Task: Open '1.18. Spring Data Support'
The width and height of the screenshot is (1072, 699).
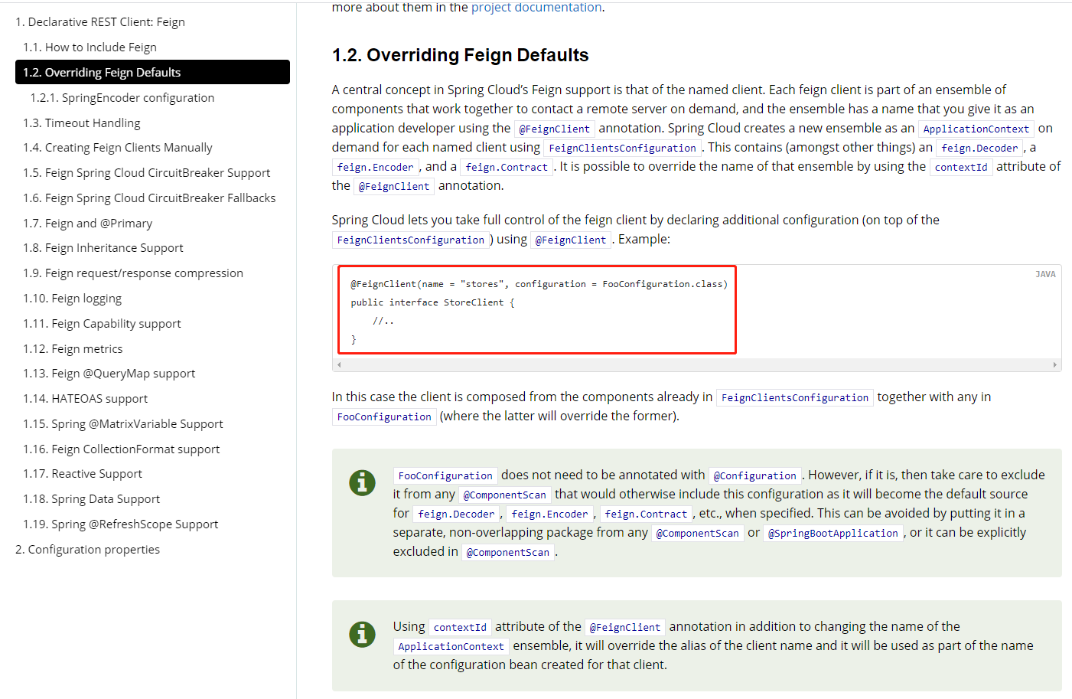Action: click(x=92, y=499)
